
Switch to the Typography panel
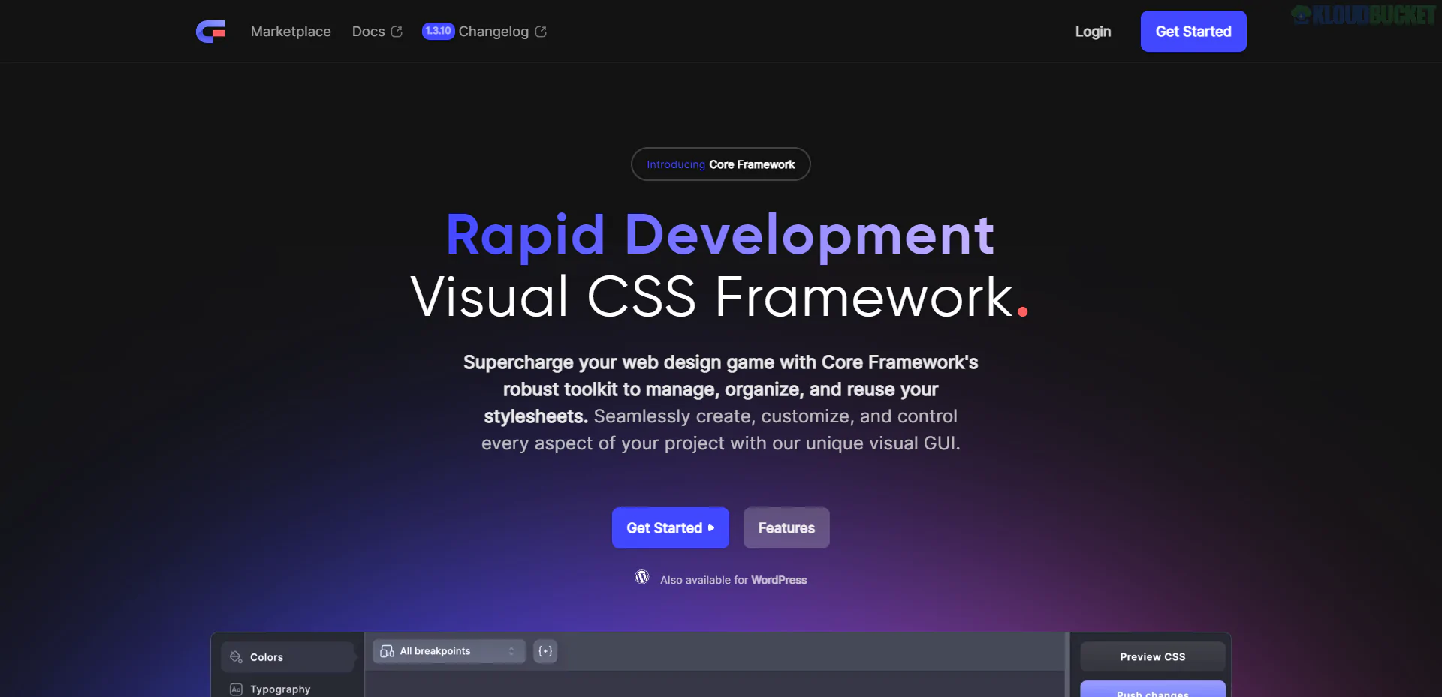click(279, 689)
